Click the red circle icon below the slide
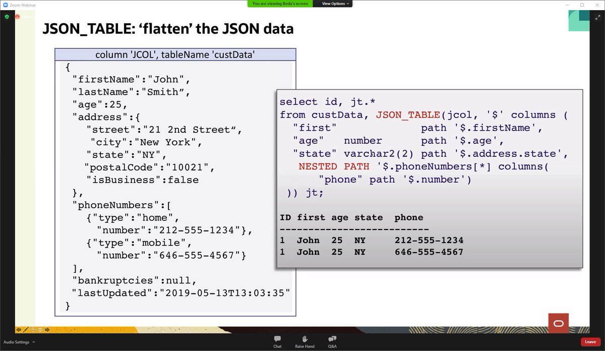 point(559,323)
